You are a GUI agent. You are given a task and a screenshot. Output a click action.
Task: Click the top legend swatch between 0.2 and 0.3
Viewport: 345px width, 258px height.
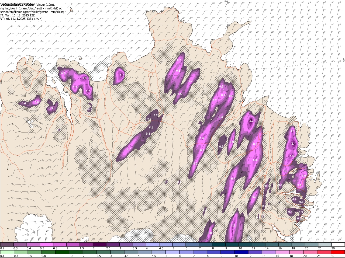(7, 244)
